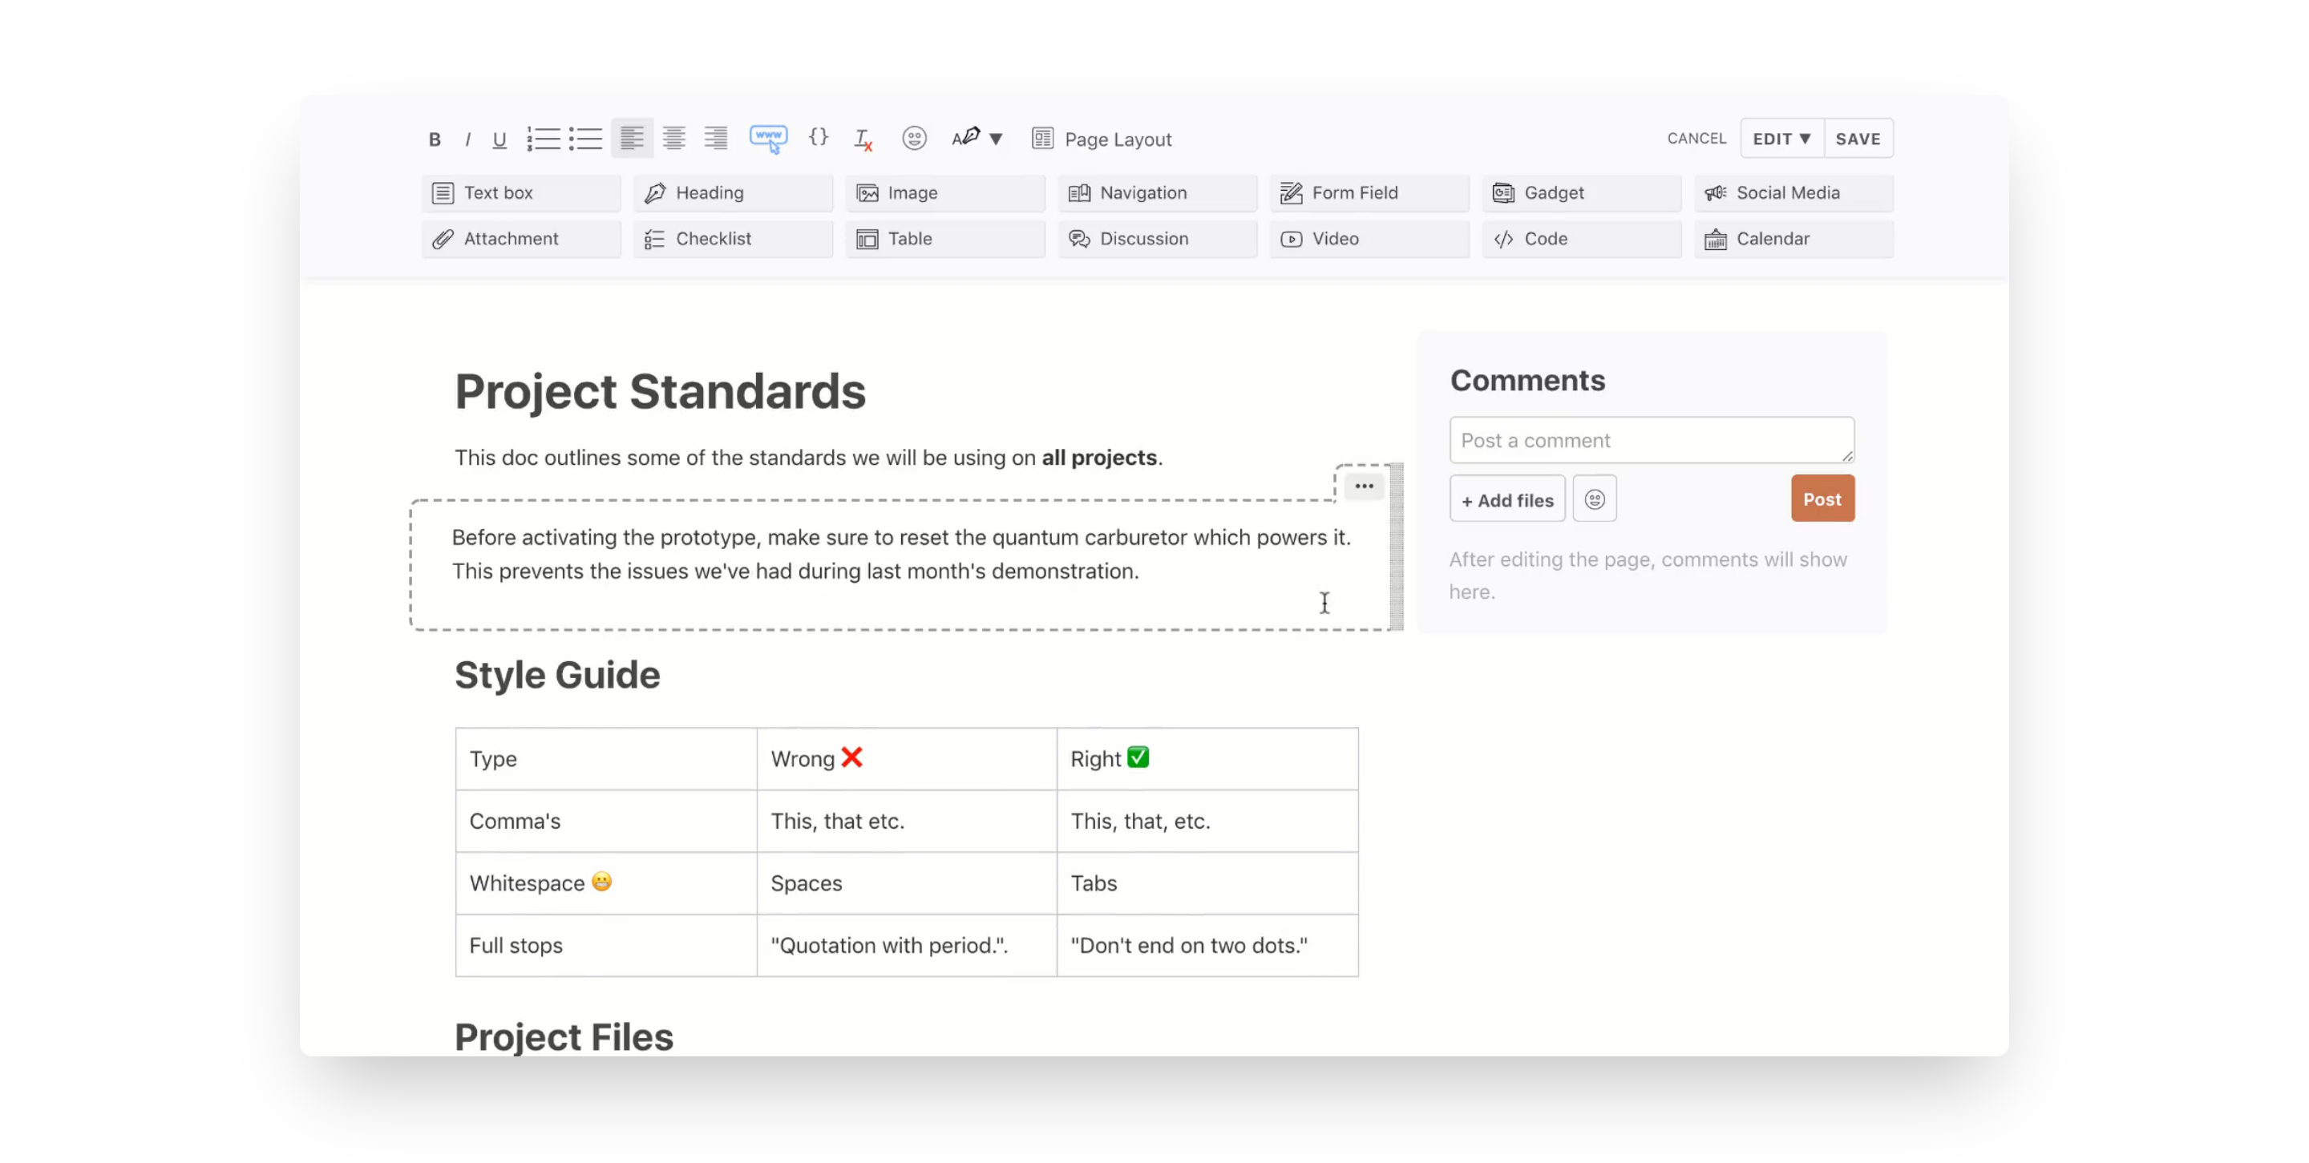Add a Code block
This screenshot has height=1163, width=2309.
coord(1581,238)
